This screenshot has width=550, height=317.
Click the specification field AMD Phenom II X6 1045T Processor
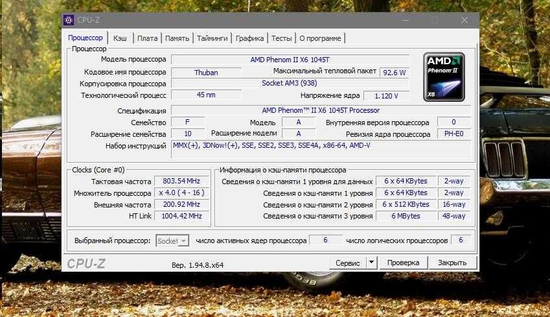tap(321, 110)
